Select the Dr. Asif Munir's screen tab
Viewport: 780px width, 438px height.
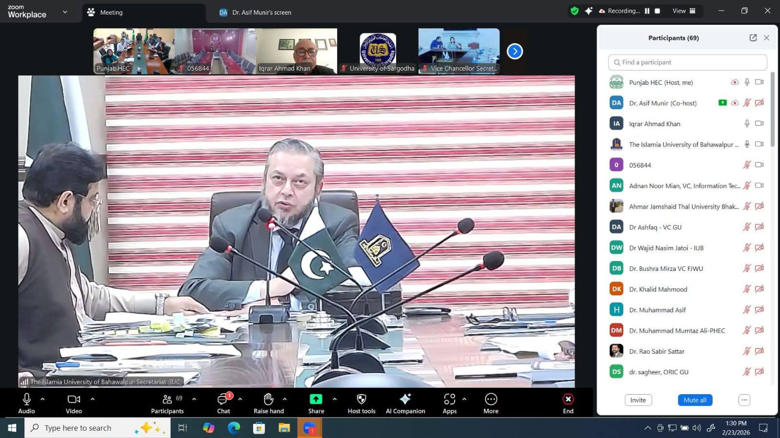click(x=261, y=13)
